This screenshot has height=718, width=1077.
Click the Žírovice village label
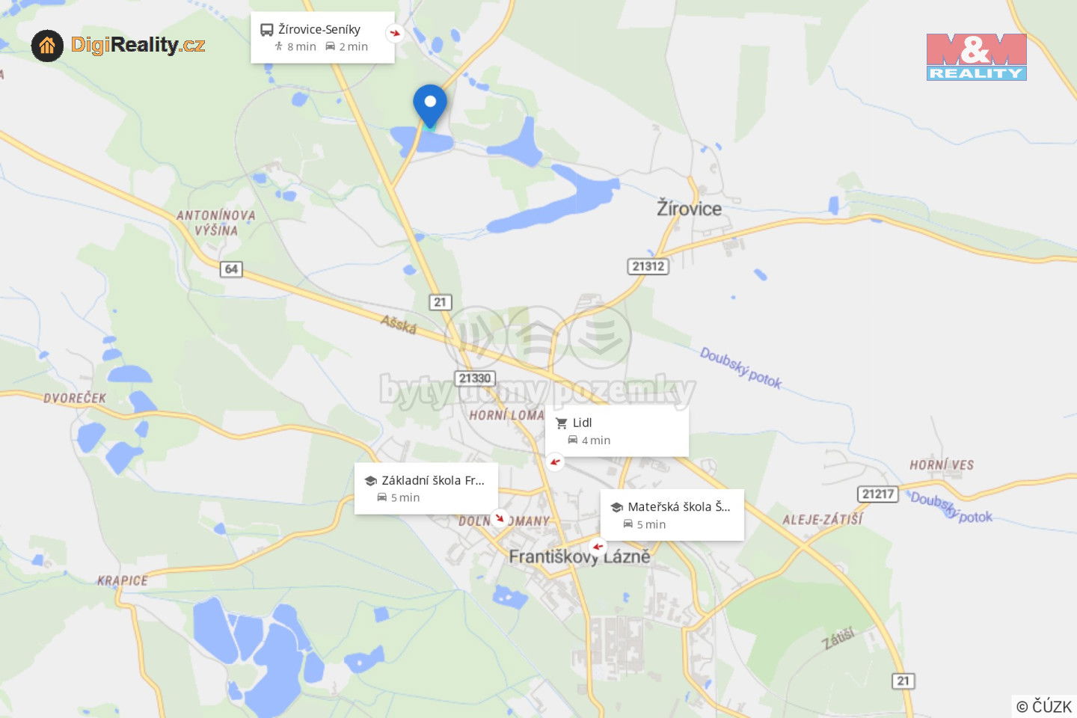tap(689, 208)
